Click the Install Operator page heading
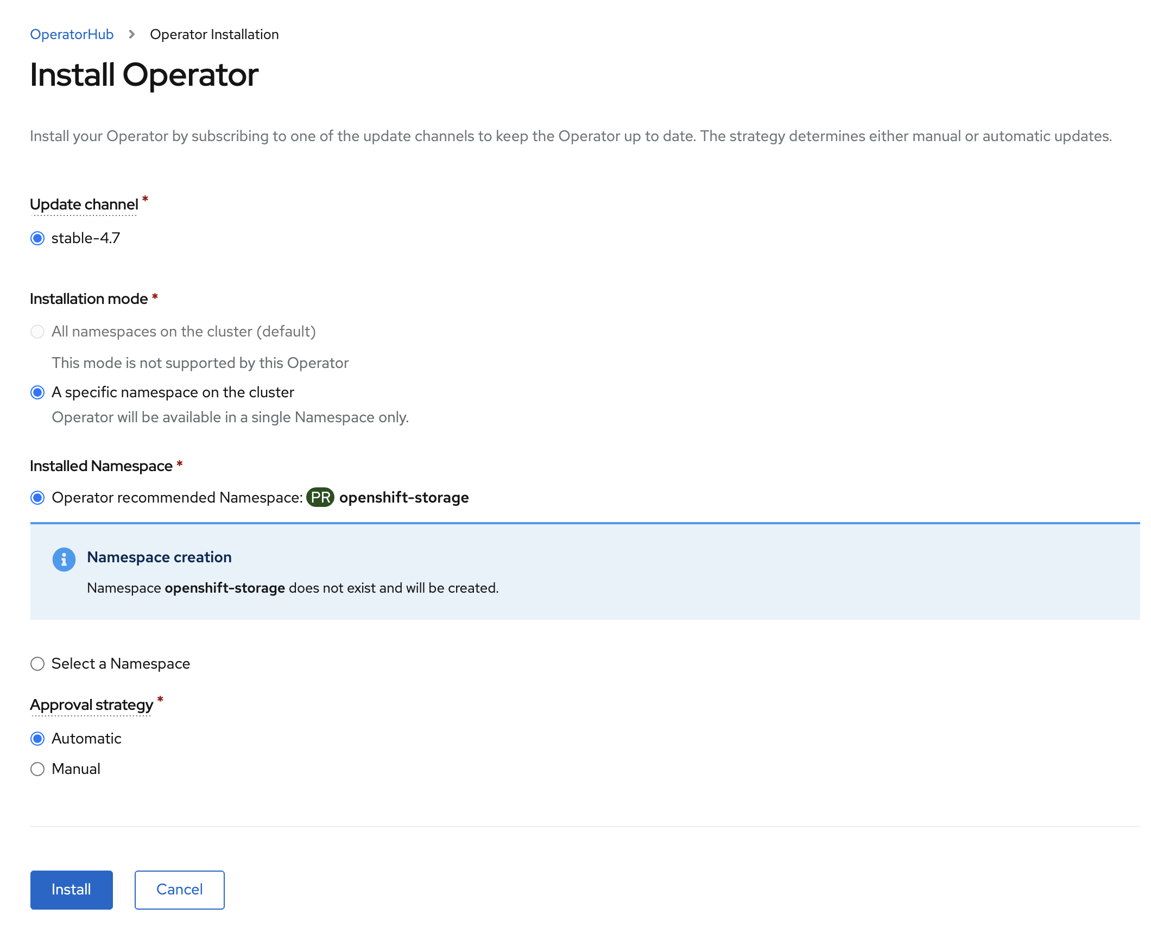1151x927 pixels. point(144,74)
